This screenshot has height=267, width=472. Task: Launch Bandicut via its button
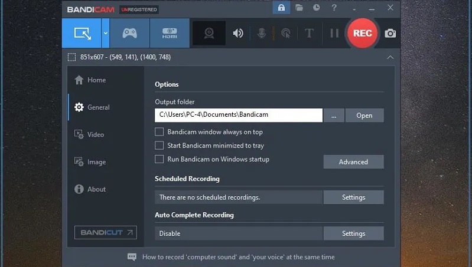click(106, 232)
